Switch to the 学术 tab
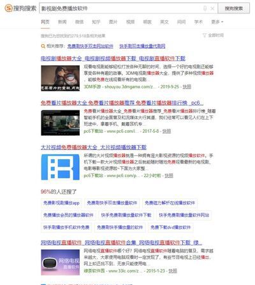The width and height of the screenshot is (255, 285). tap(198, 22)
